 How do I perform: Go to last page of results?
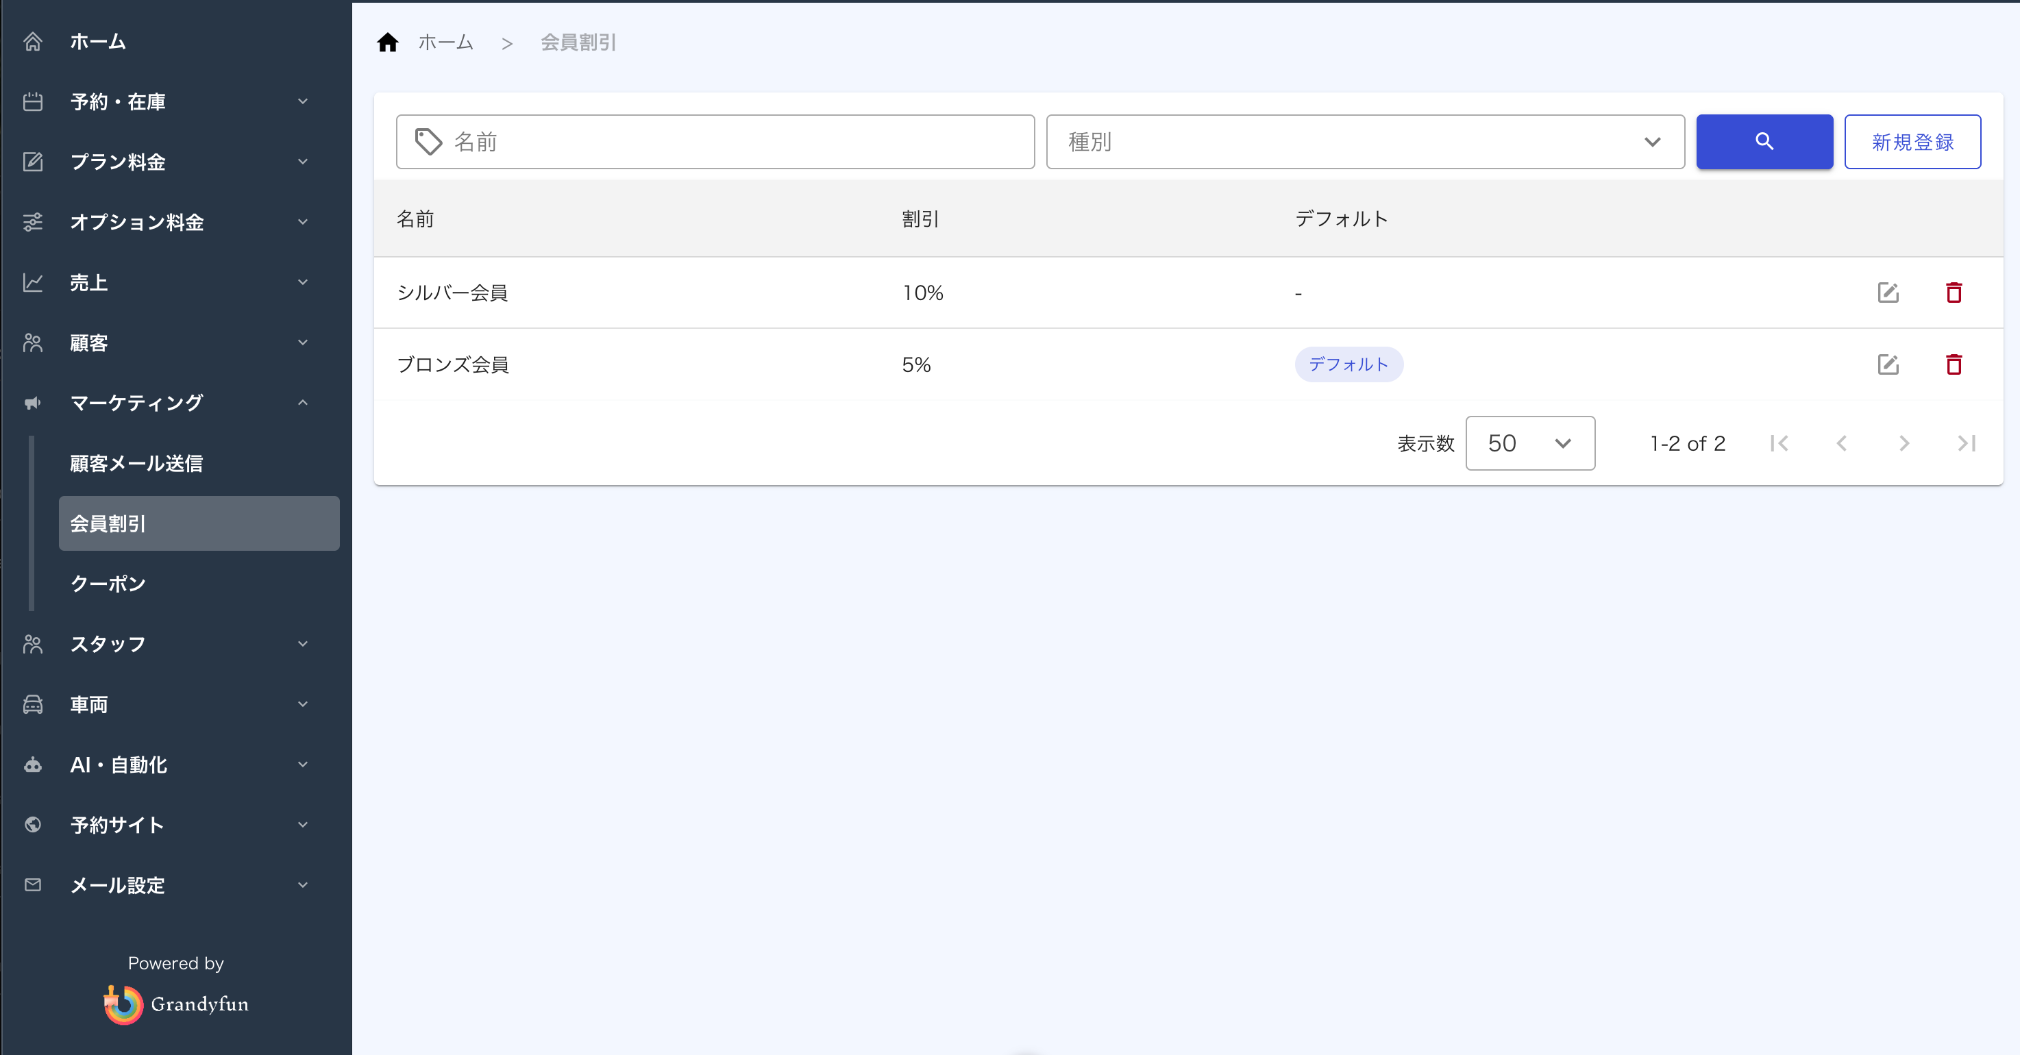[x=1967, y=444]
